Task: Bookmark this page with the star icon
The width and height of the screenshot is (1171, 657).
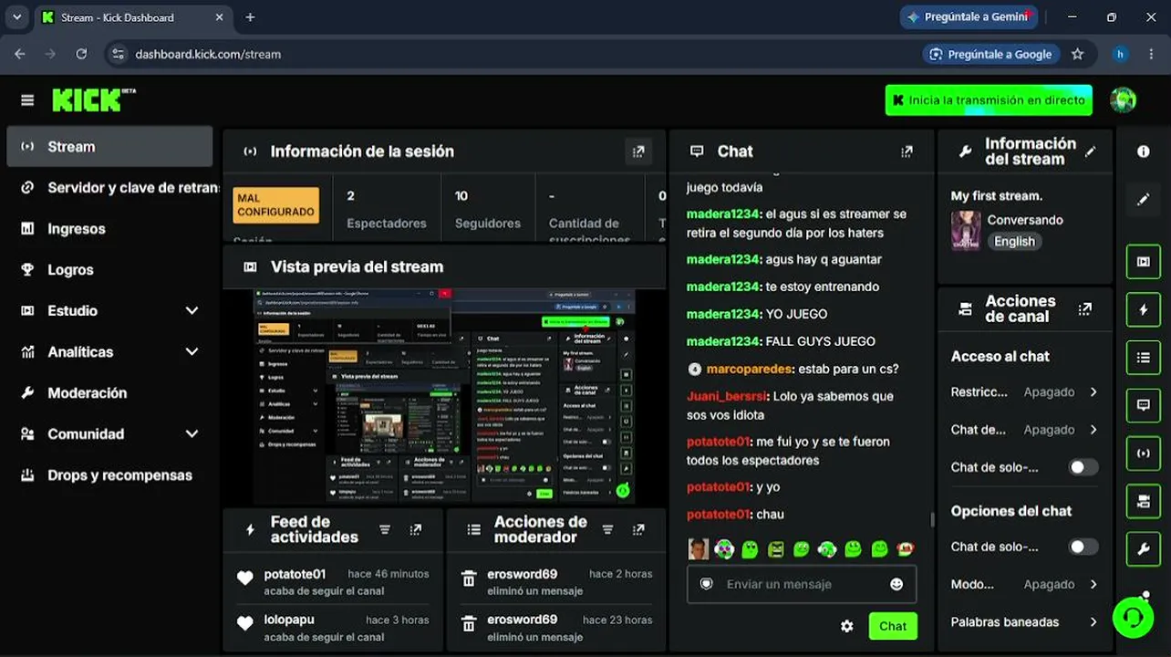Action: point(1078,54)
